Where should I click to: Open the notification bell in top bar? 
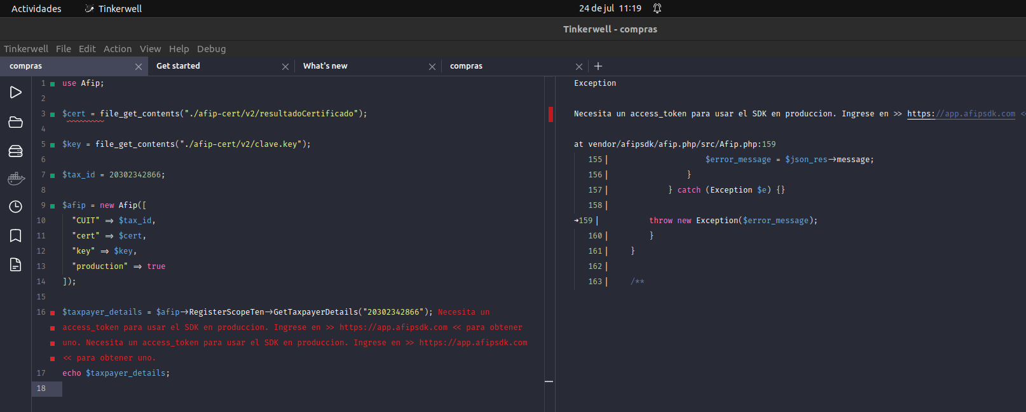click(x=657, y=8)
